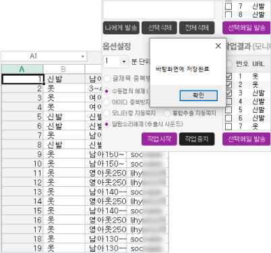Screen dimensions: 271x253
Task: Enable the 모니터링 자동쪽지 option
Action: (x=107, y=113)
